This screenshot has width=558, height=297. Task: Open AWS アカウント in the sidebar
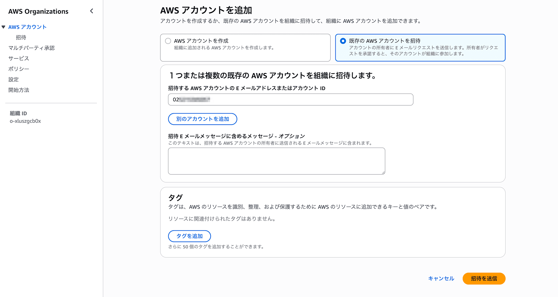[27, 27]
